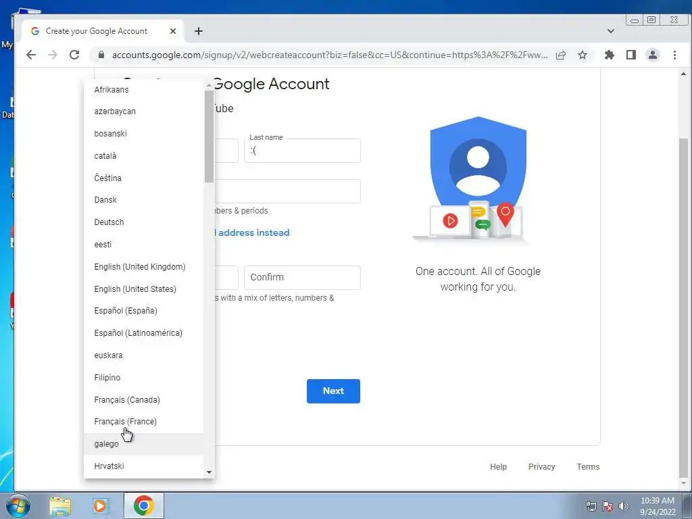Open media player taskbar icon
The width and height of the screenshot is (692, 519).
pyautogui.click(x=101, y=505)
